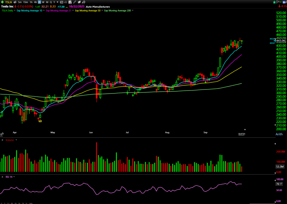Image resolution: width=287 pixels, height=204 pixels.
Task: Select the pencil drawing tool icon
Action: (x=75, y=2)
